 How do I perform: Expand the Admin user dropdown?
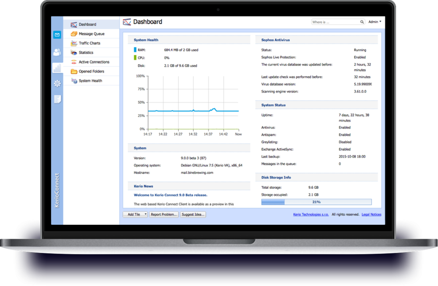(x=374, y=22)
